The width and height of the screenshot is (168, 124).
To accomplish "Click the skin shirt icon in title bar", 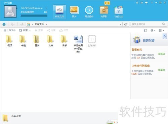I will pos(146,3).
